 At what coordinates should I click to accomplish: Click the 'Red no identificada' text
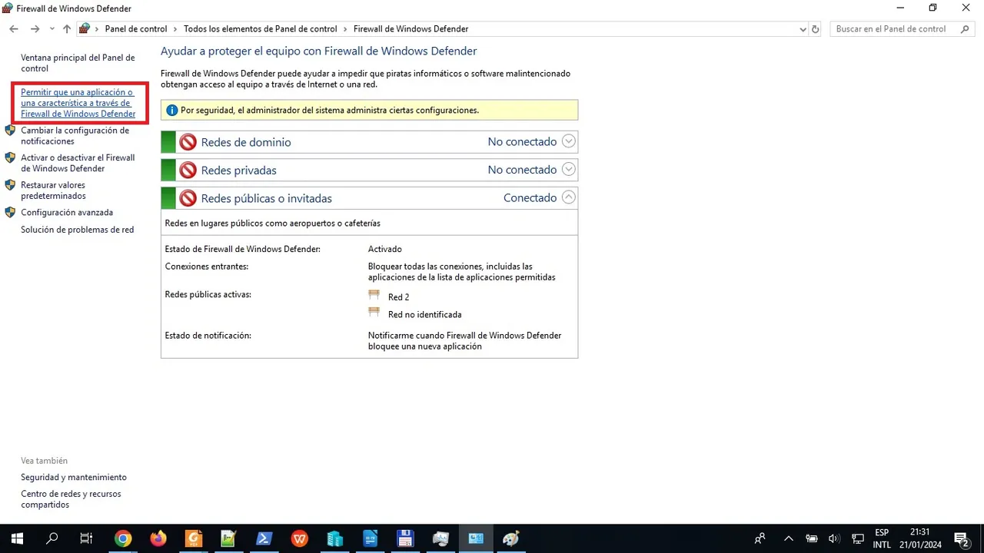pos(425,315)
